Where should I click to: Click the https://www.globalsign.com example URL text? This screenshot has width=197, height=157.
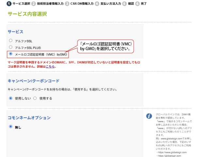[172, 152]
